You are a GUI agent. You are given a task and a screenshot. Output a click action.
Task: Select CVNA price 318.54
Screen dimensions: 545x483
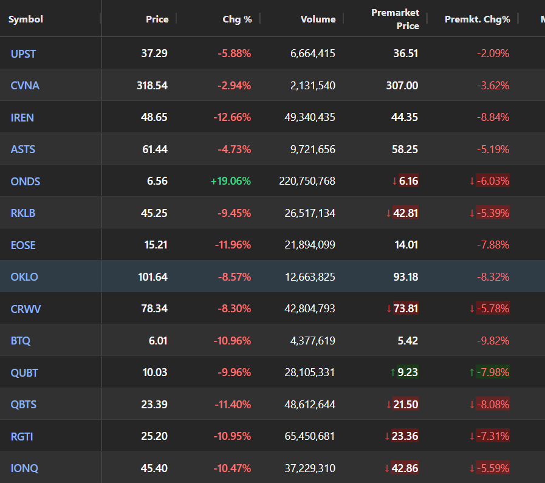153,85
